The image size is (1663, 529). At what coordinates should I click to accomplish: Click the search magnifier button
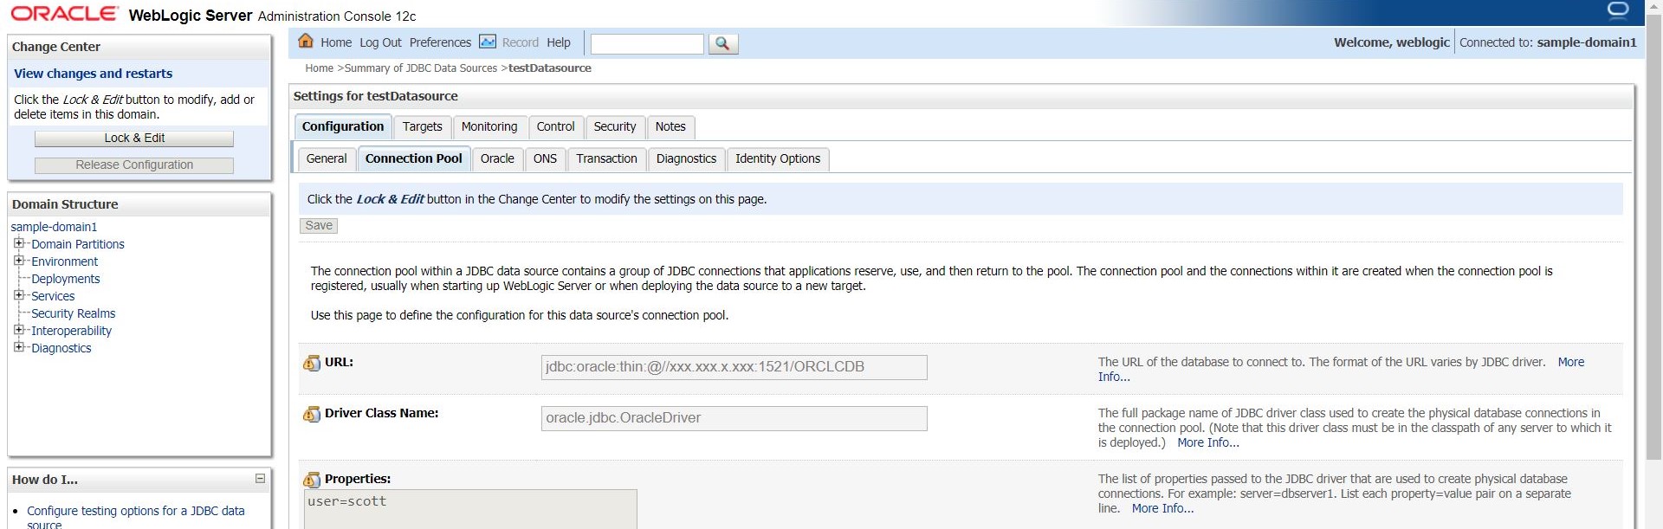tap(723, 43)
